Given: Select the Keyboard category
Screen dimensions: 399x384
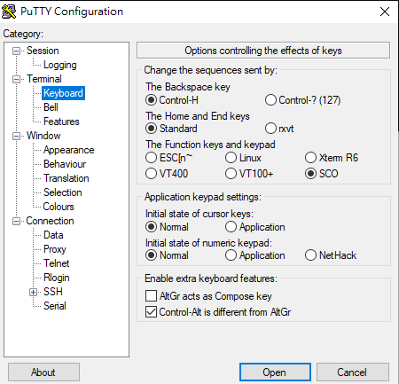Looking at the screenshot, I should [63, 93].
